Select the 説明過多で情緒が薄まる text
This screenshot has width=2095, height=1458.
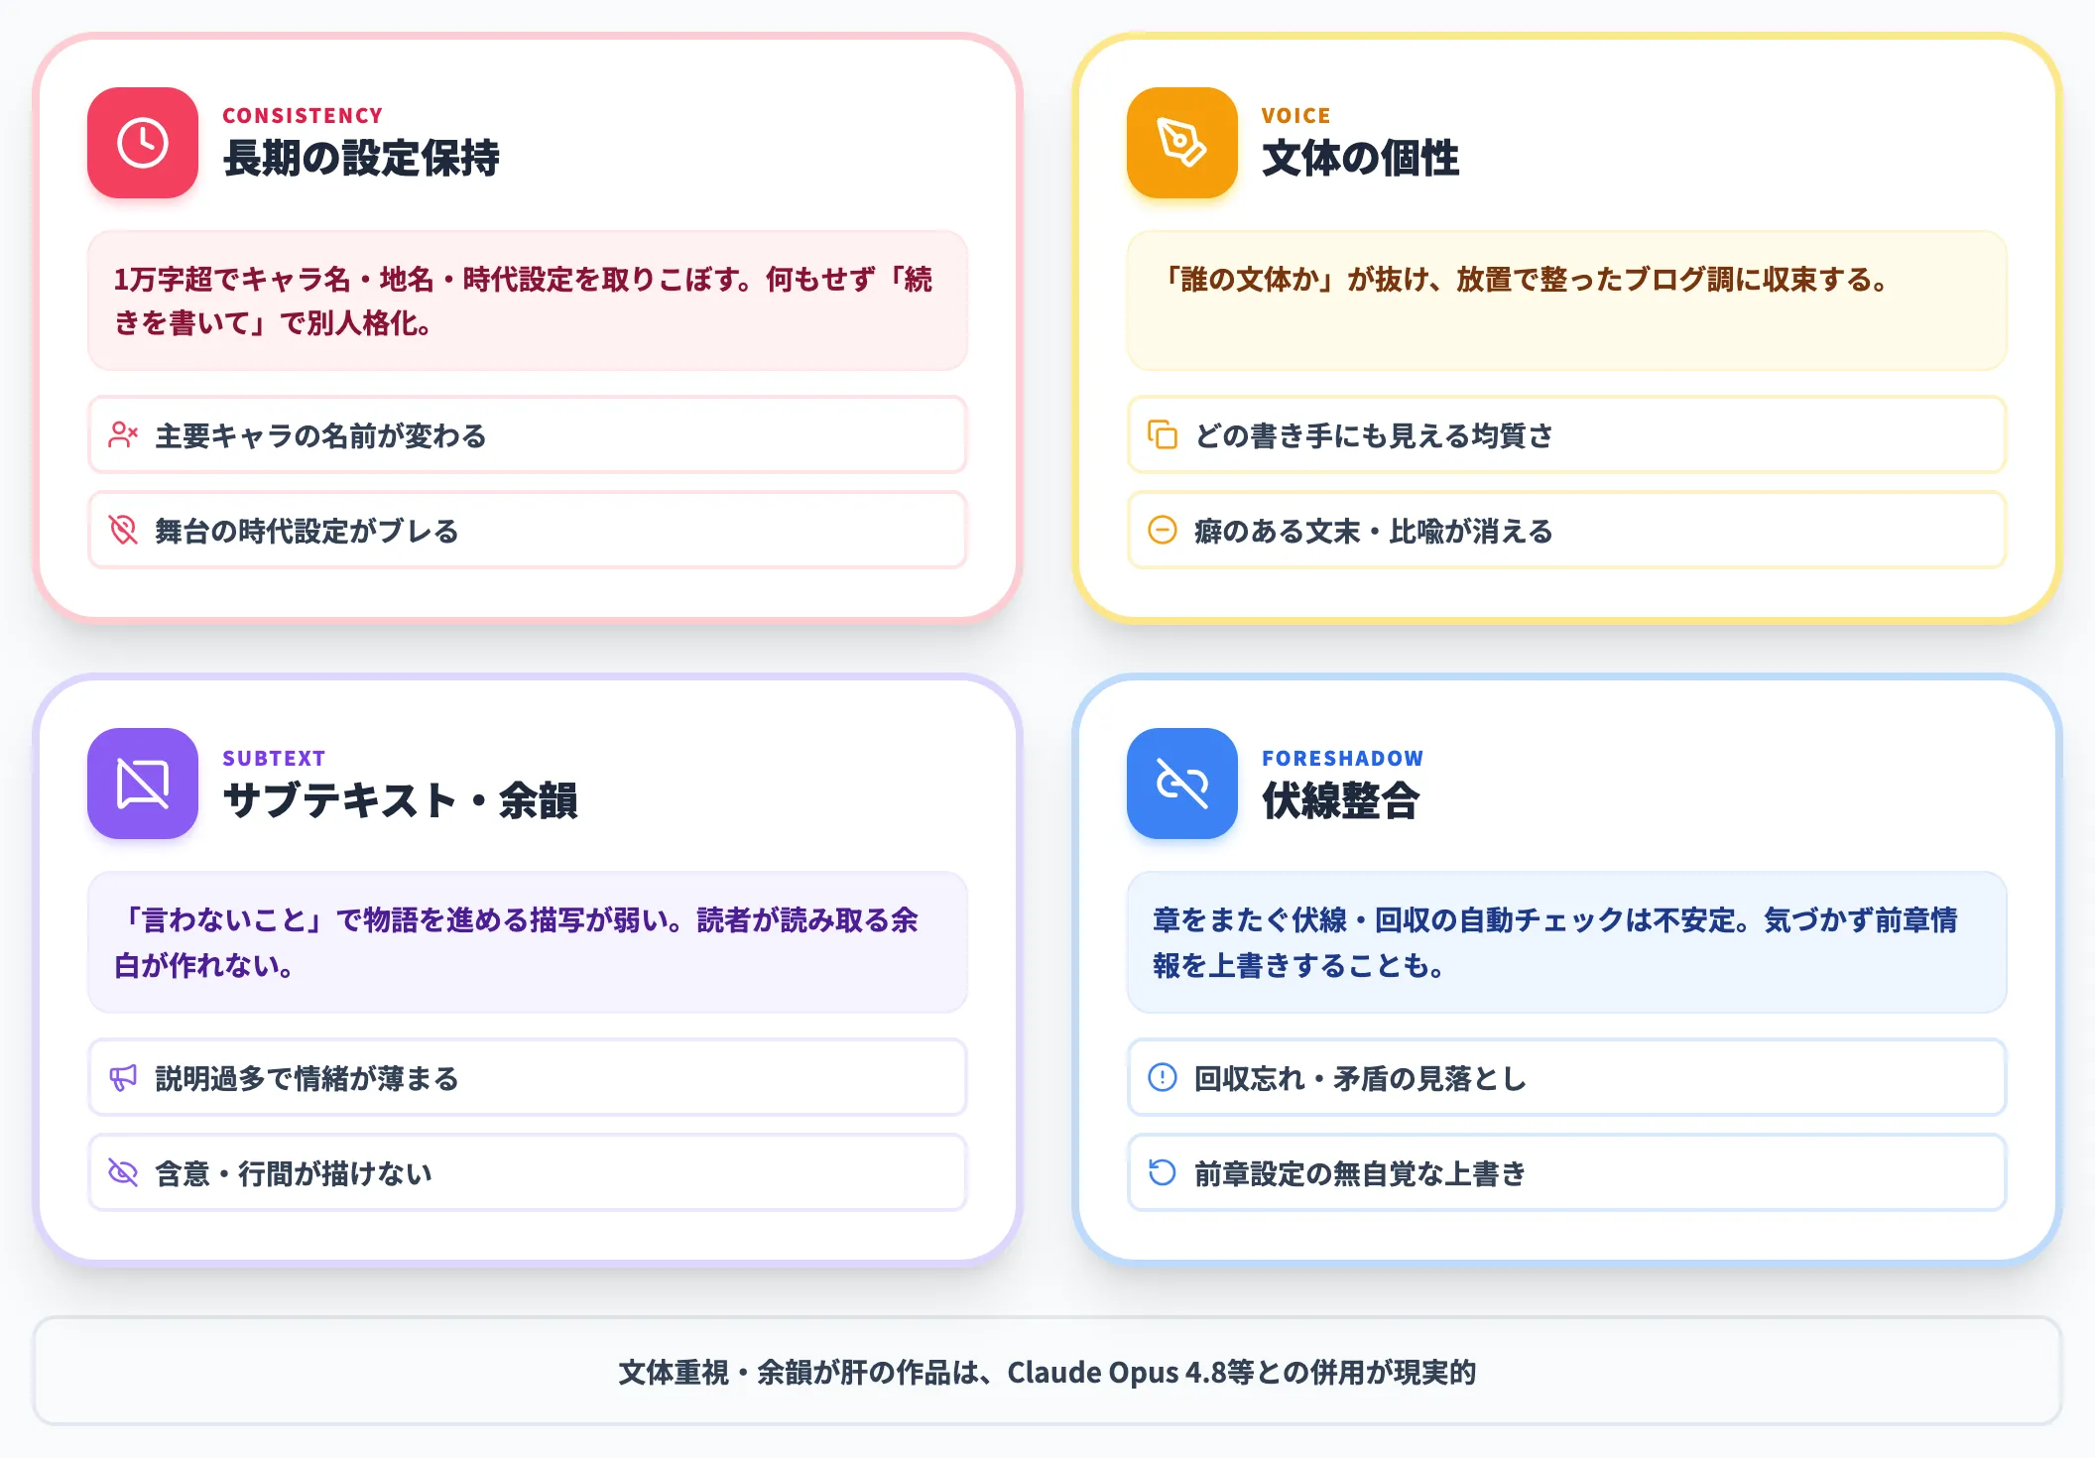(307, 1078)
